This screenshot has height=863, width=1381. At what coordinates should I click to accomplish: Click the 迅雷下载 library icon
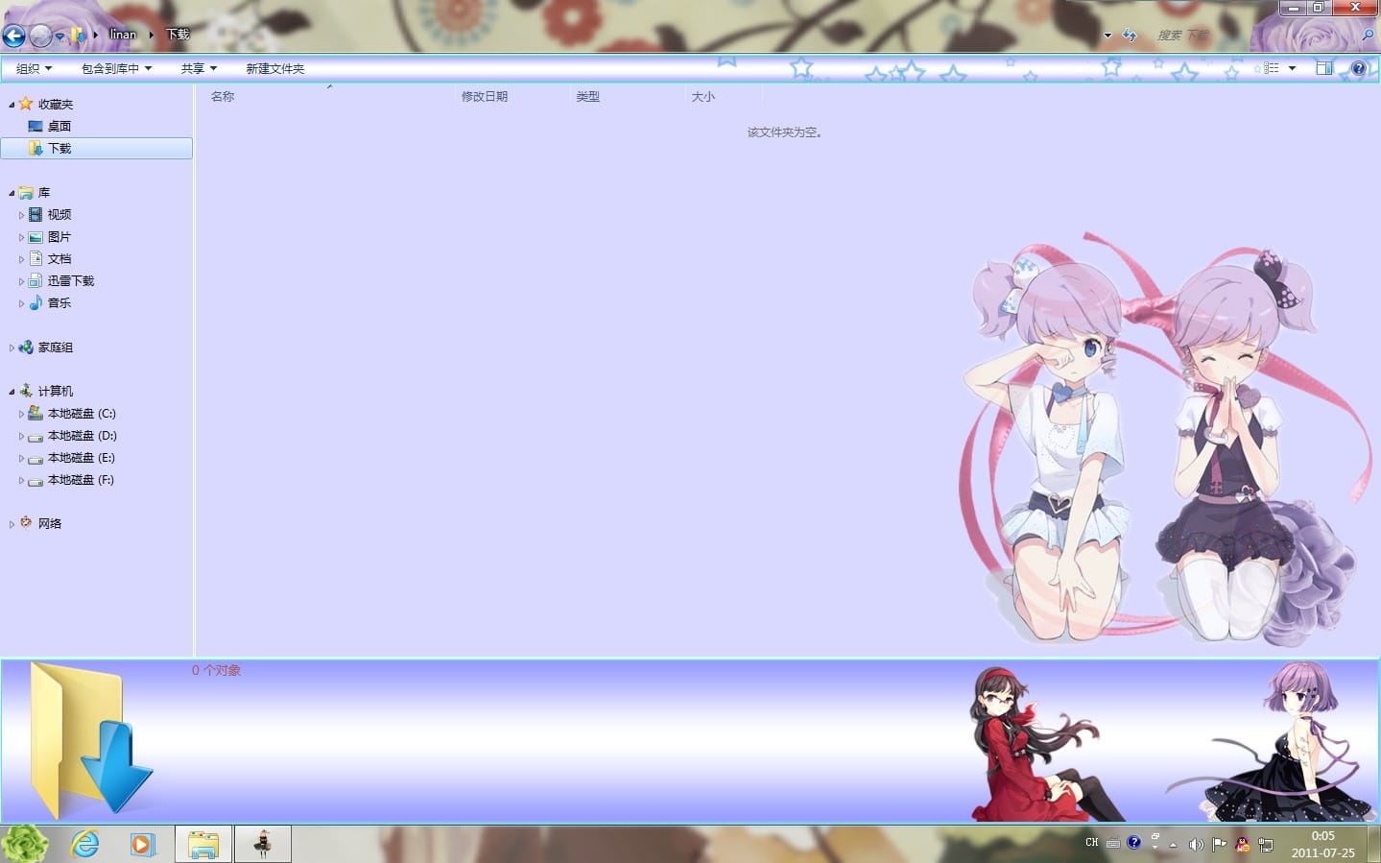[x=36, y=280]
